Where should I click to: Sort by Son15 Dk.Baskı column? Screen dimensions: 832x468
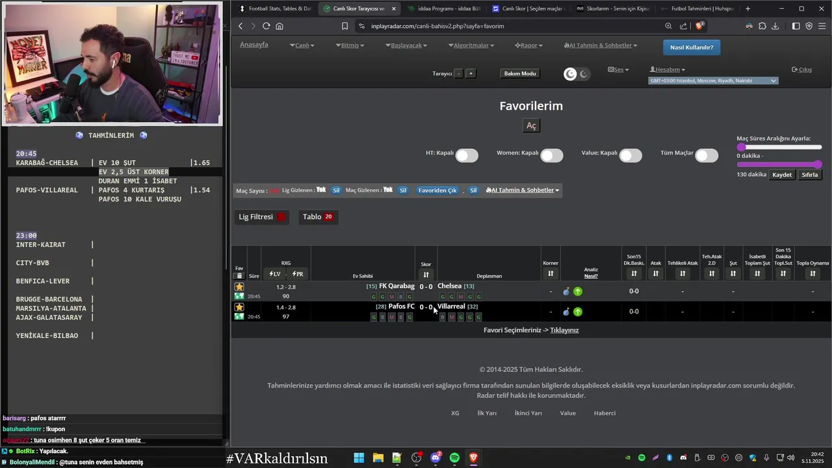tap(634, 274)
